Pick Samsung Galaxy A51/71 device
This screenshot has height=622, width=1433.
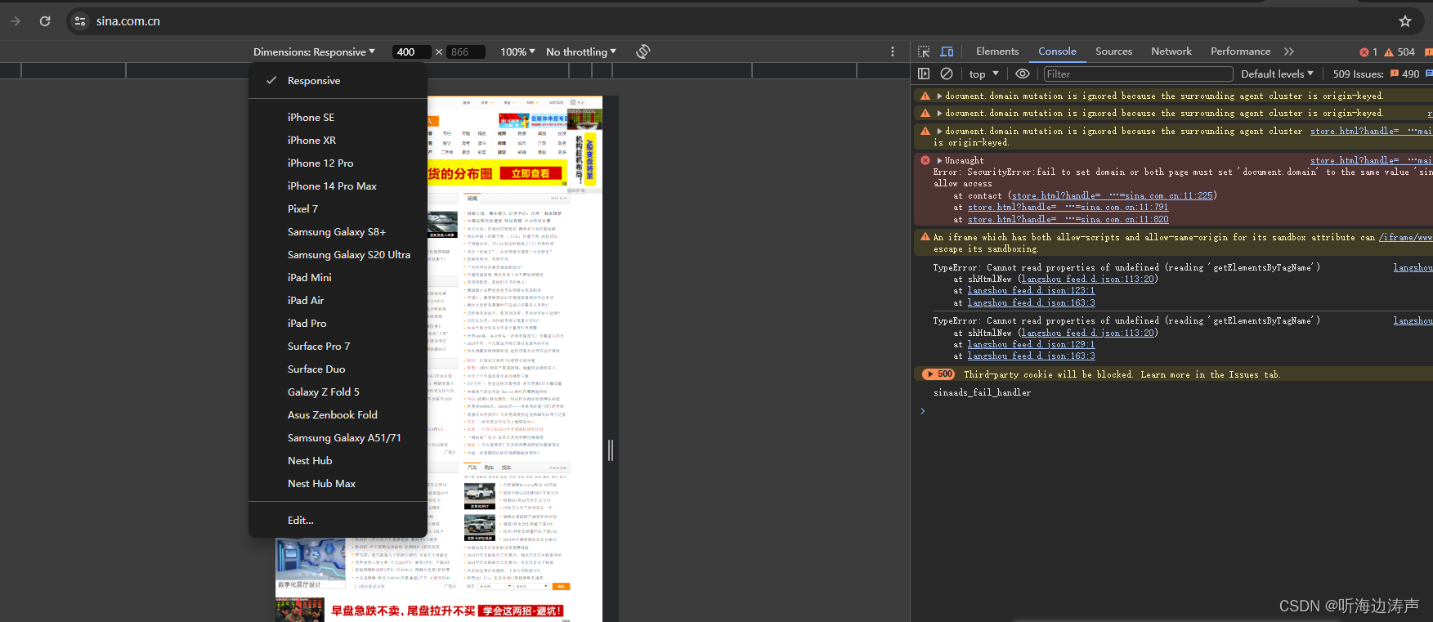[338, 438]
